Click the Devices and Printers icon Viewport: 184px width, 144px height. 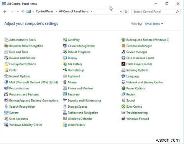point(6,58)
